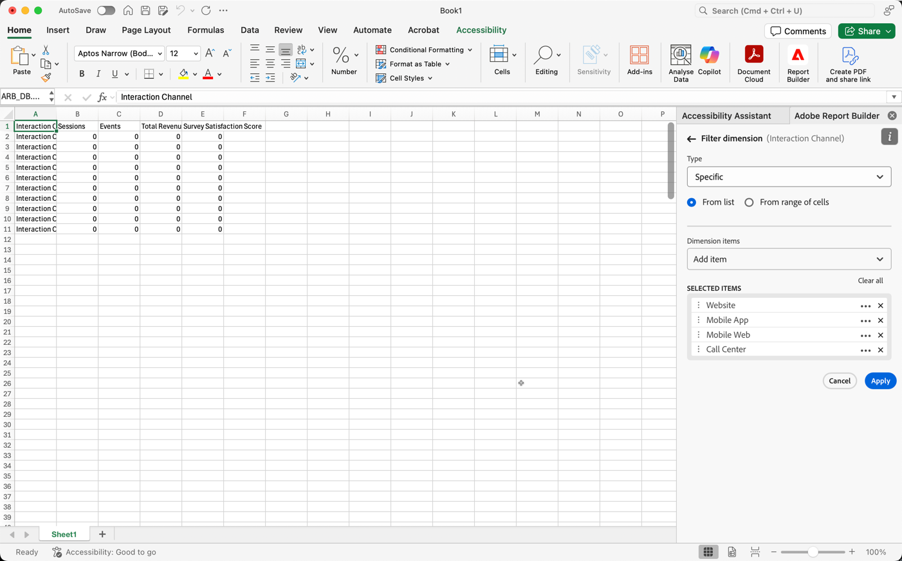This screenshot has height=561, width=902.
Task: Underline the selected text
Action: (x=115, y=74)
